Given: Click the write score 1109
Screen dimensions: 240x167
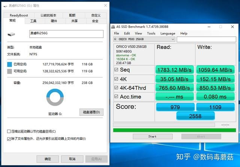Looking at the screenshot, I should [215, 107].
